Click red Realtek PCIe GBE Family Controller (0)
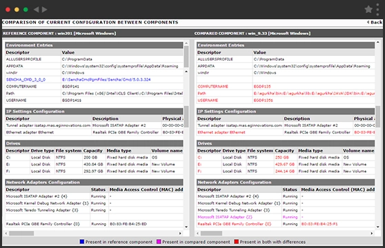This screenshot has height=248, width=385. click(234, 224)
